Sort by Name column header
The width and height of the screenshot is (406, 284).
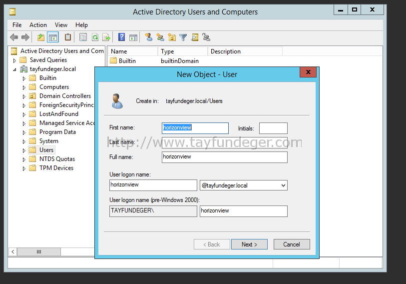132,51
